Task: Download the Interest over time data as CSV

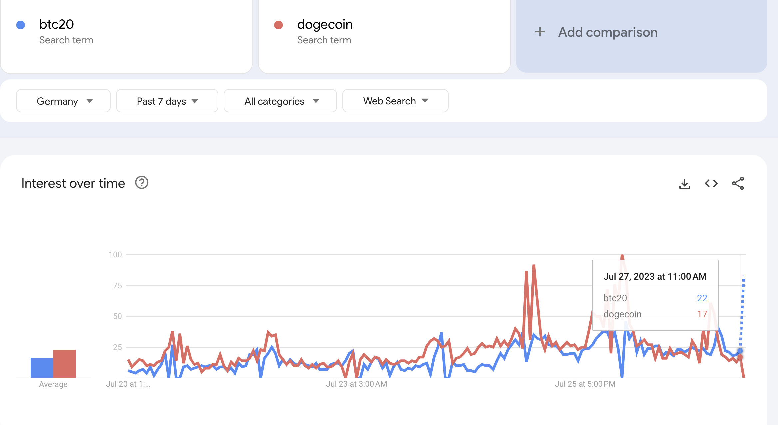Action: point(685,183)
